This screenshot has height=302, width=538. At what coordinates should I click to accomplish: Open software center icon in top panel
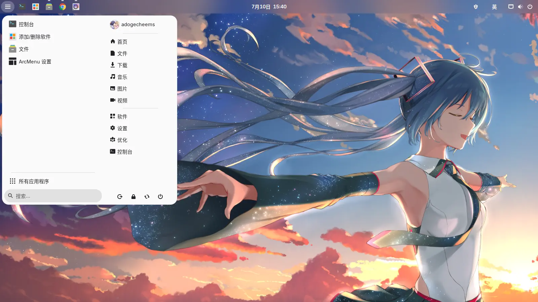point(36,7)
